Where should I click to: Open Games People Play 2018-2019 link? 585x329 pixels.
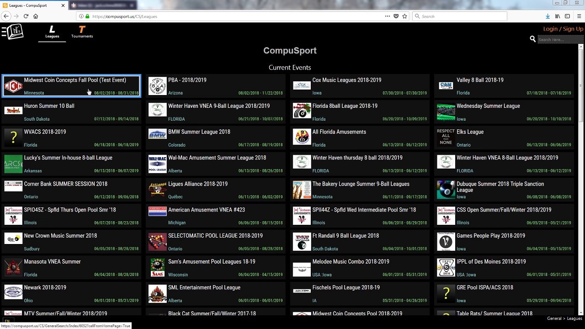491,236
